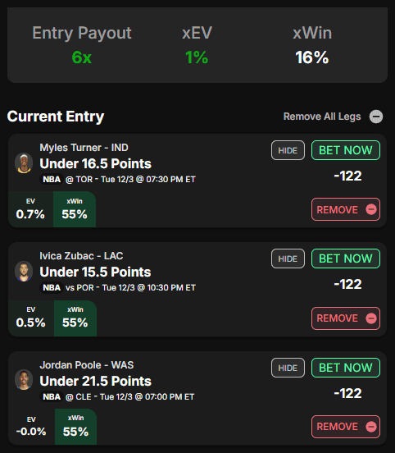The image size is (395, 453).
Task: Hide the Ivica Zubac under 15.5 pick
Action: (288, 259)
